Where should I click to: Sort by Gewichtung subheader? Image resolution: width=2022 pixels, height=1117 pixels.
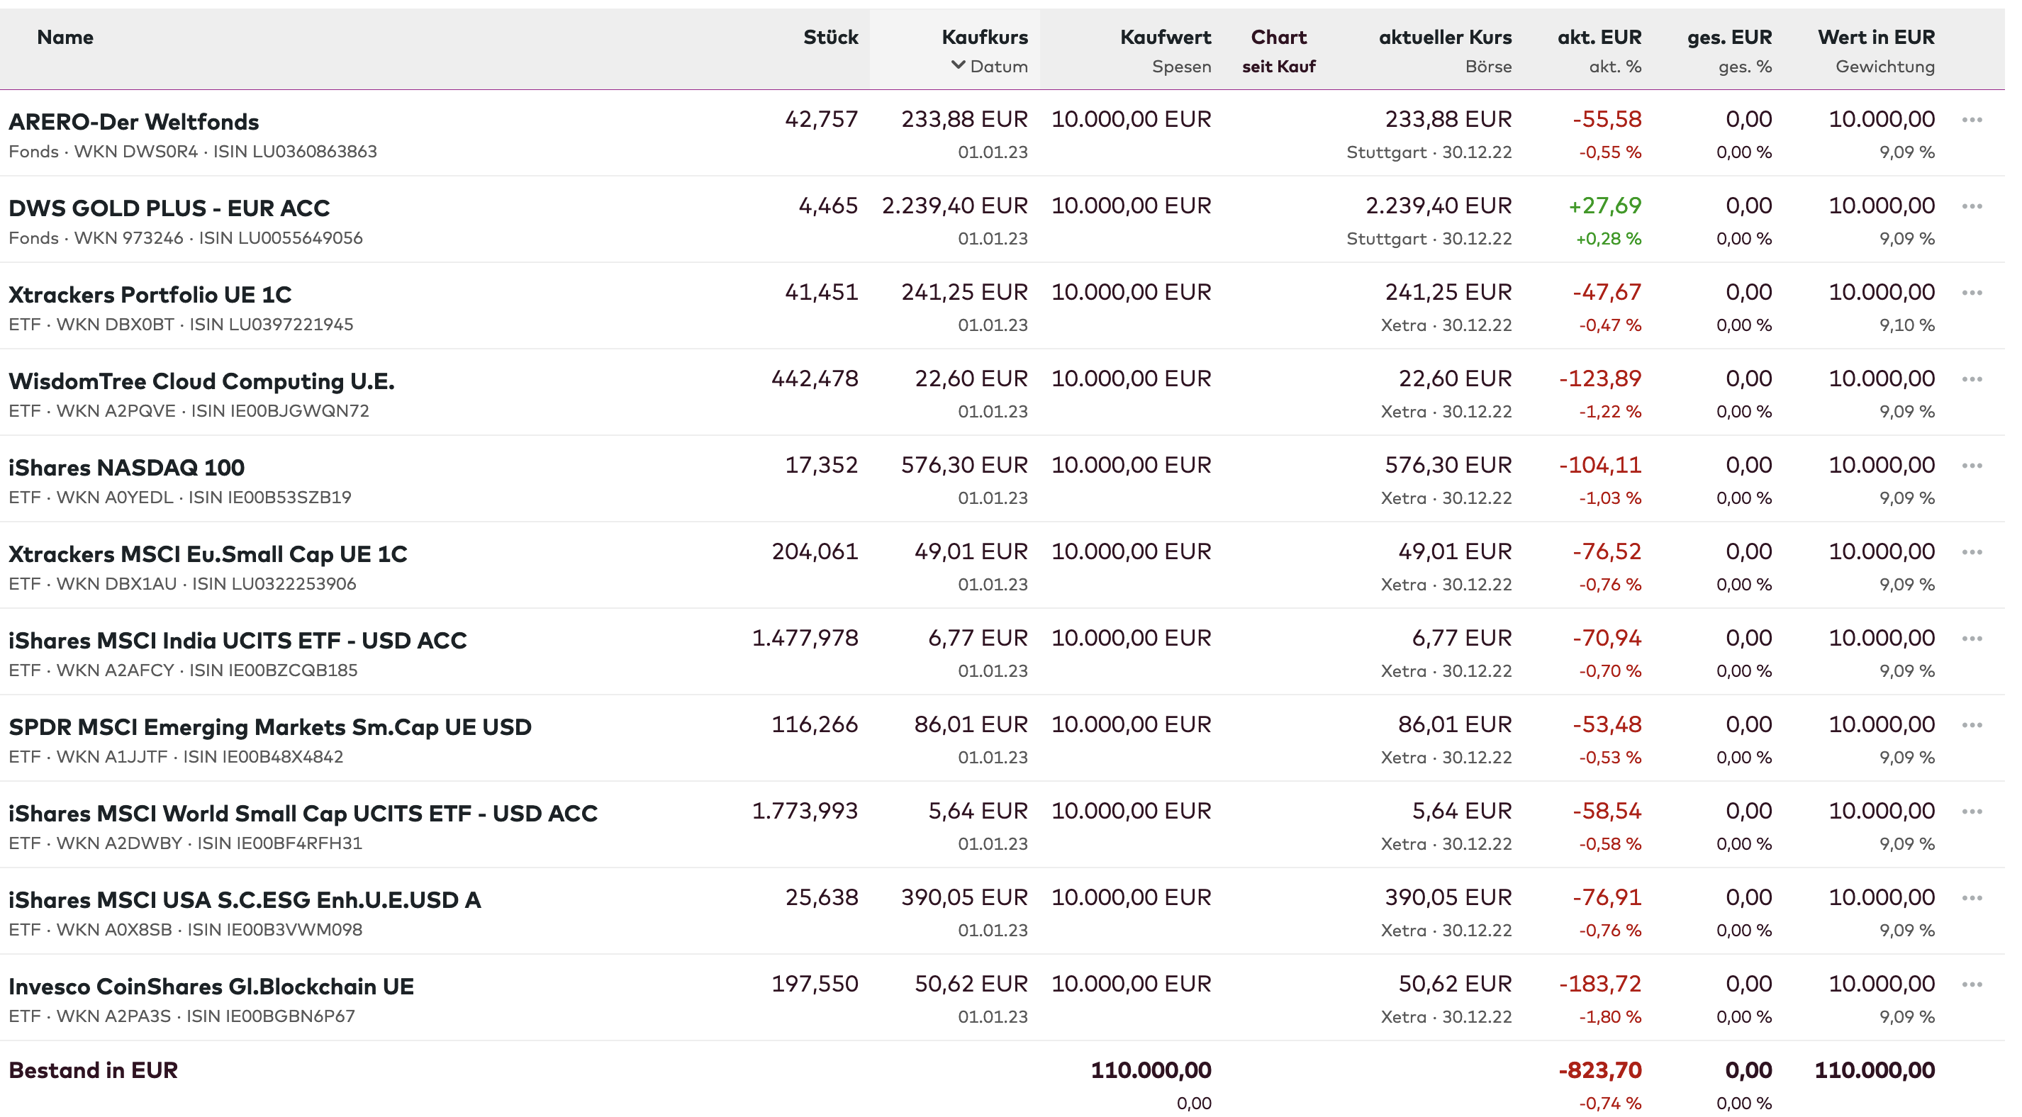[1884, 67]
